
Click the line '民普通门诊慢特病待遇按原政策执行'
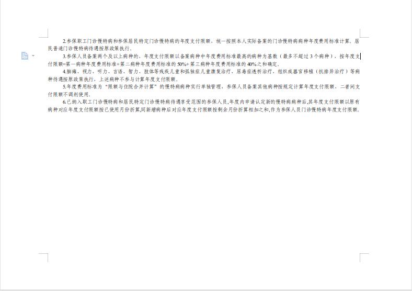tap(89, 49)
